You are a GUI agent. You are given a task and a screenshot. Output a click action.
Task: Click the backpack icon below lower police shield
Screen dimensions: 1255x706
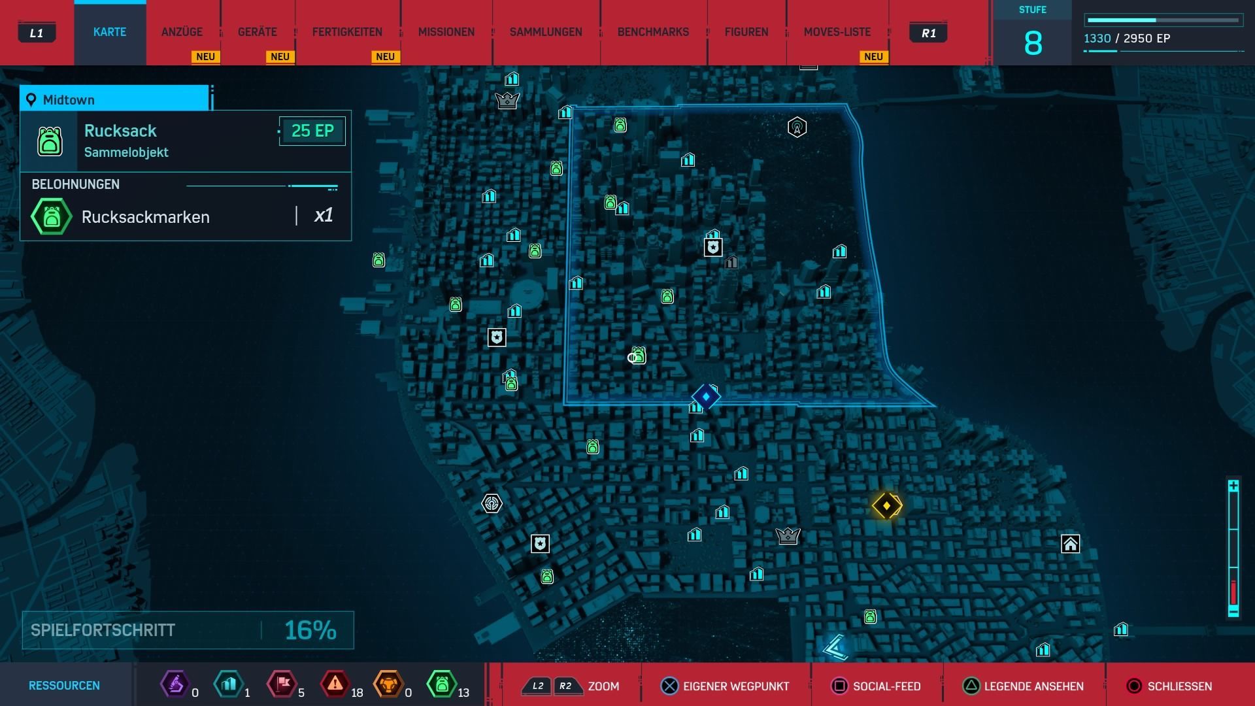pyautogui.click(x=547, y=577)
